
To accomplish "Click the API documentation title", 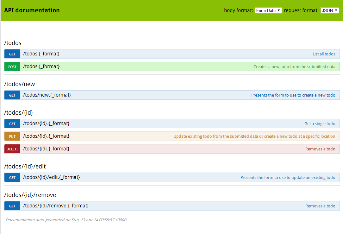I will pos(32,10).
